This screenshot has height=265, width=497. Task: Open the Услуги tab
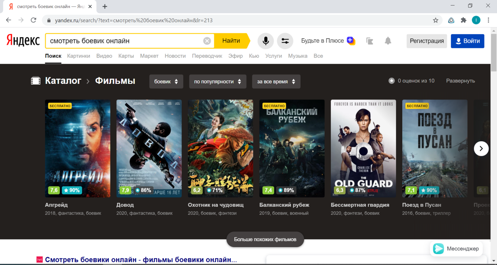click(x=274, y=56)
